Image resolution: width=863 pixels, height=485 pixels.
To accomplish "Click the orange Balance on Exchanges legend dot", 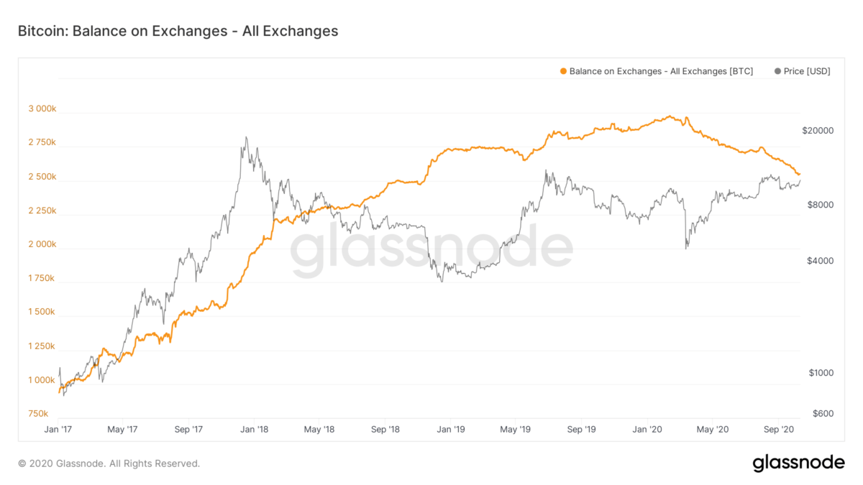I will (x=563, y=71).
